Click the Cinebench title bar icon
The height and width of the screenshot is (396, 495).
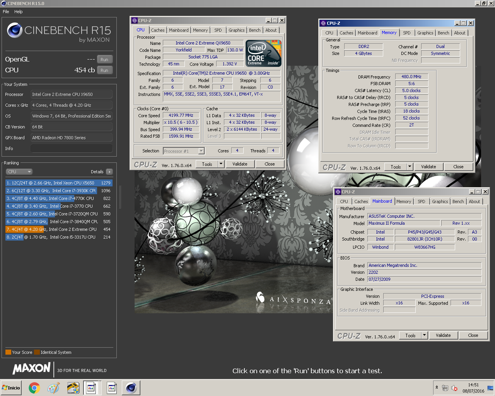(x=3, y=3)
